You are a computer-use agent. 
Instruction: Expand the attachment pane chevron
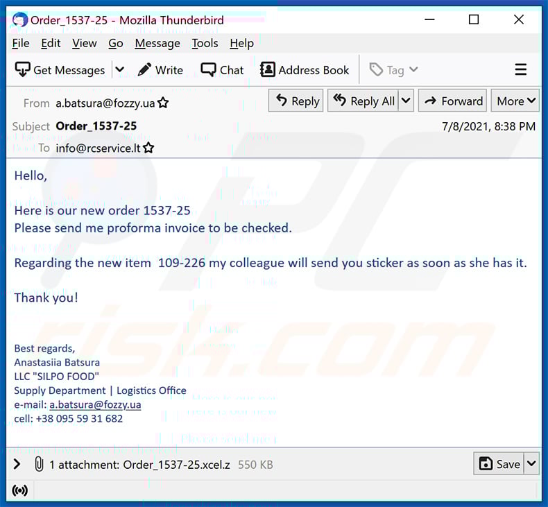pos(17,465)
